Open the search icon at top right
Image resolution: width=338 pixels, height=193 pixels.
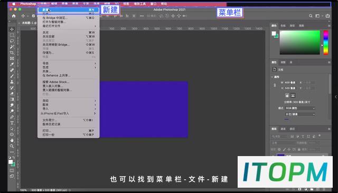(311, 16)
